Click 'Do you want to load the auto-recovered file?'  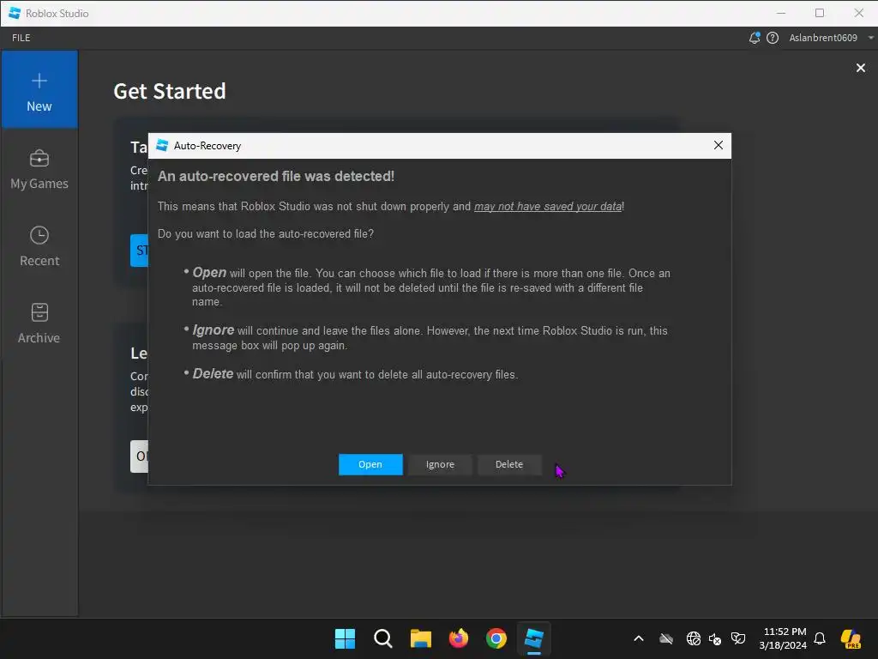[266, 233]
